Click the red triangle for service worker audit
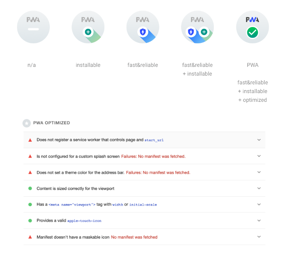Image resolution: width=285 pixels, height=254 pixels. (30, 140)
